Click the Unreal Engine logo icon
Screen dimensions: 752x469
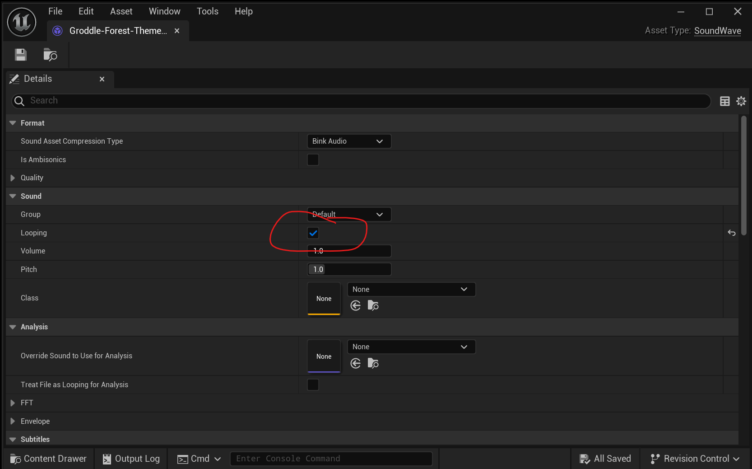(x=22, y=22)
